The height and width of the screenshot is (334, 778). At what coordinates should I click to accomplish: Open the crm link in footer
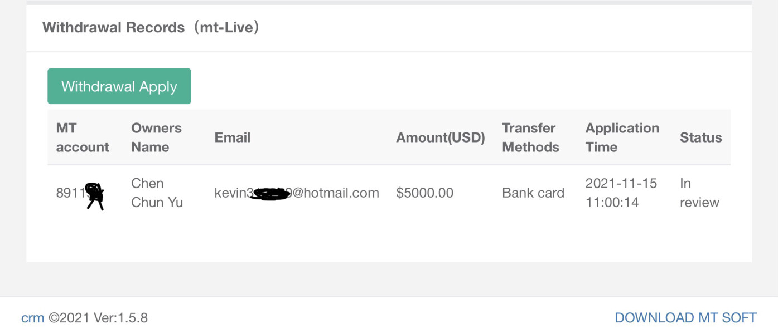[32, 318]
